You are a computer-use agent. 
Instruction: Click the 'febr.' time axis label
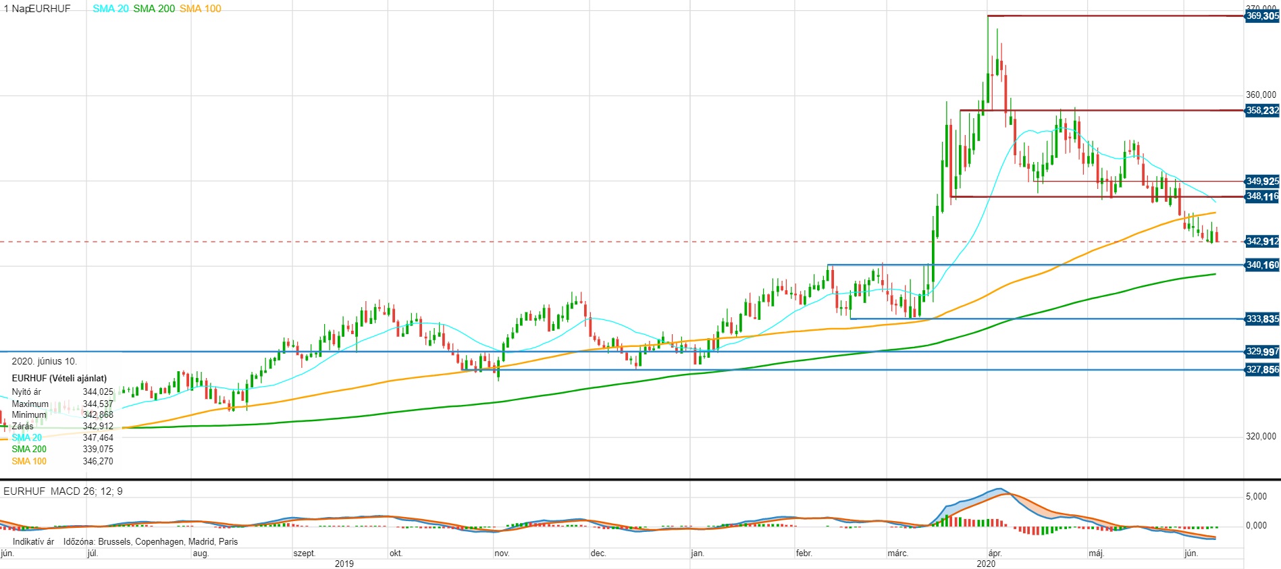(804, 553)
